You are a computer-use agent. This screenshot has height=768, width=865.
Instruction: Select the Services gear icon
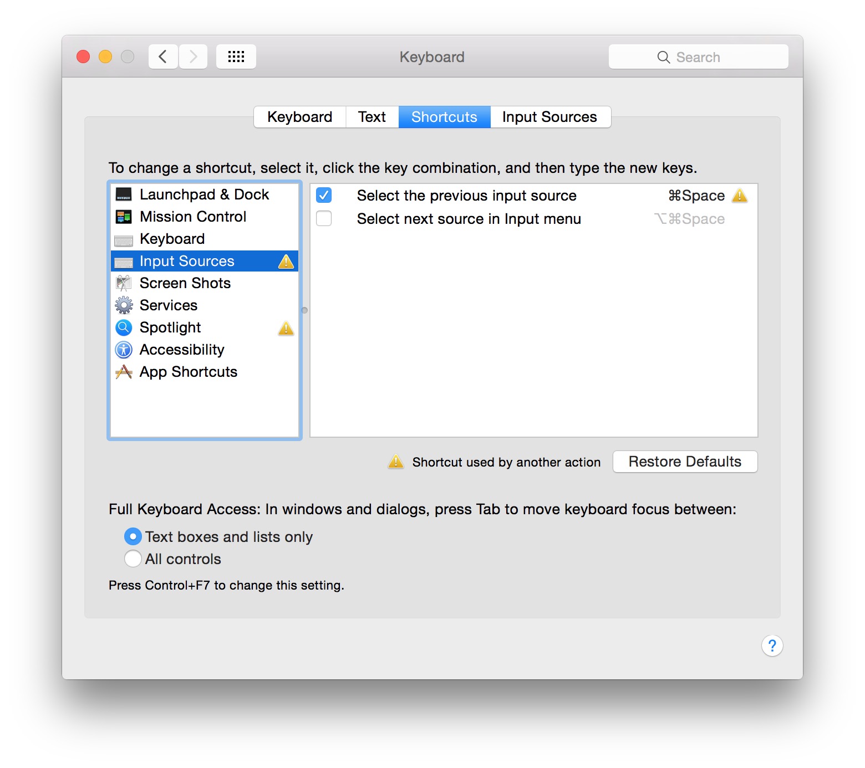point(123,305)
